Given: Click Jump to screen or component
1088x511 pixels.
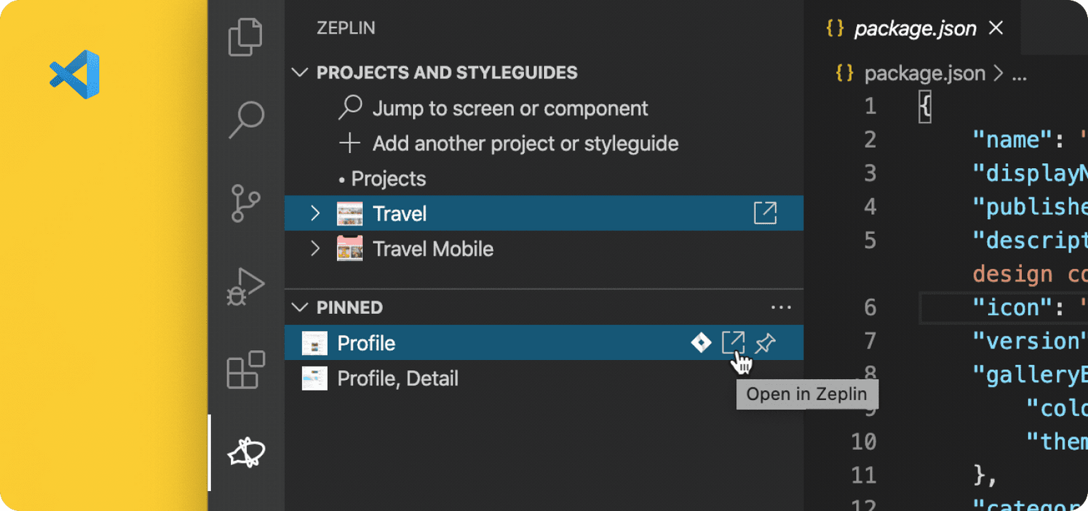Looking at the screenshot, I should click(x=509, y=108).
